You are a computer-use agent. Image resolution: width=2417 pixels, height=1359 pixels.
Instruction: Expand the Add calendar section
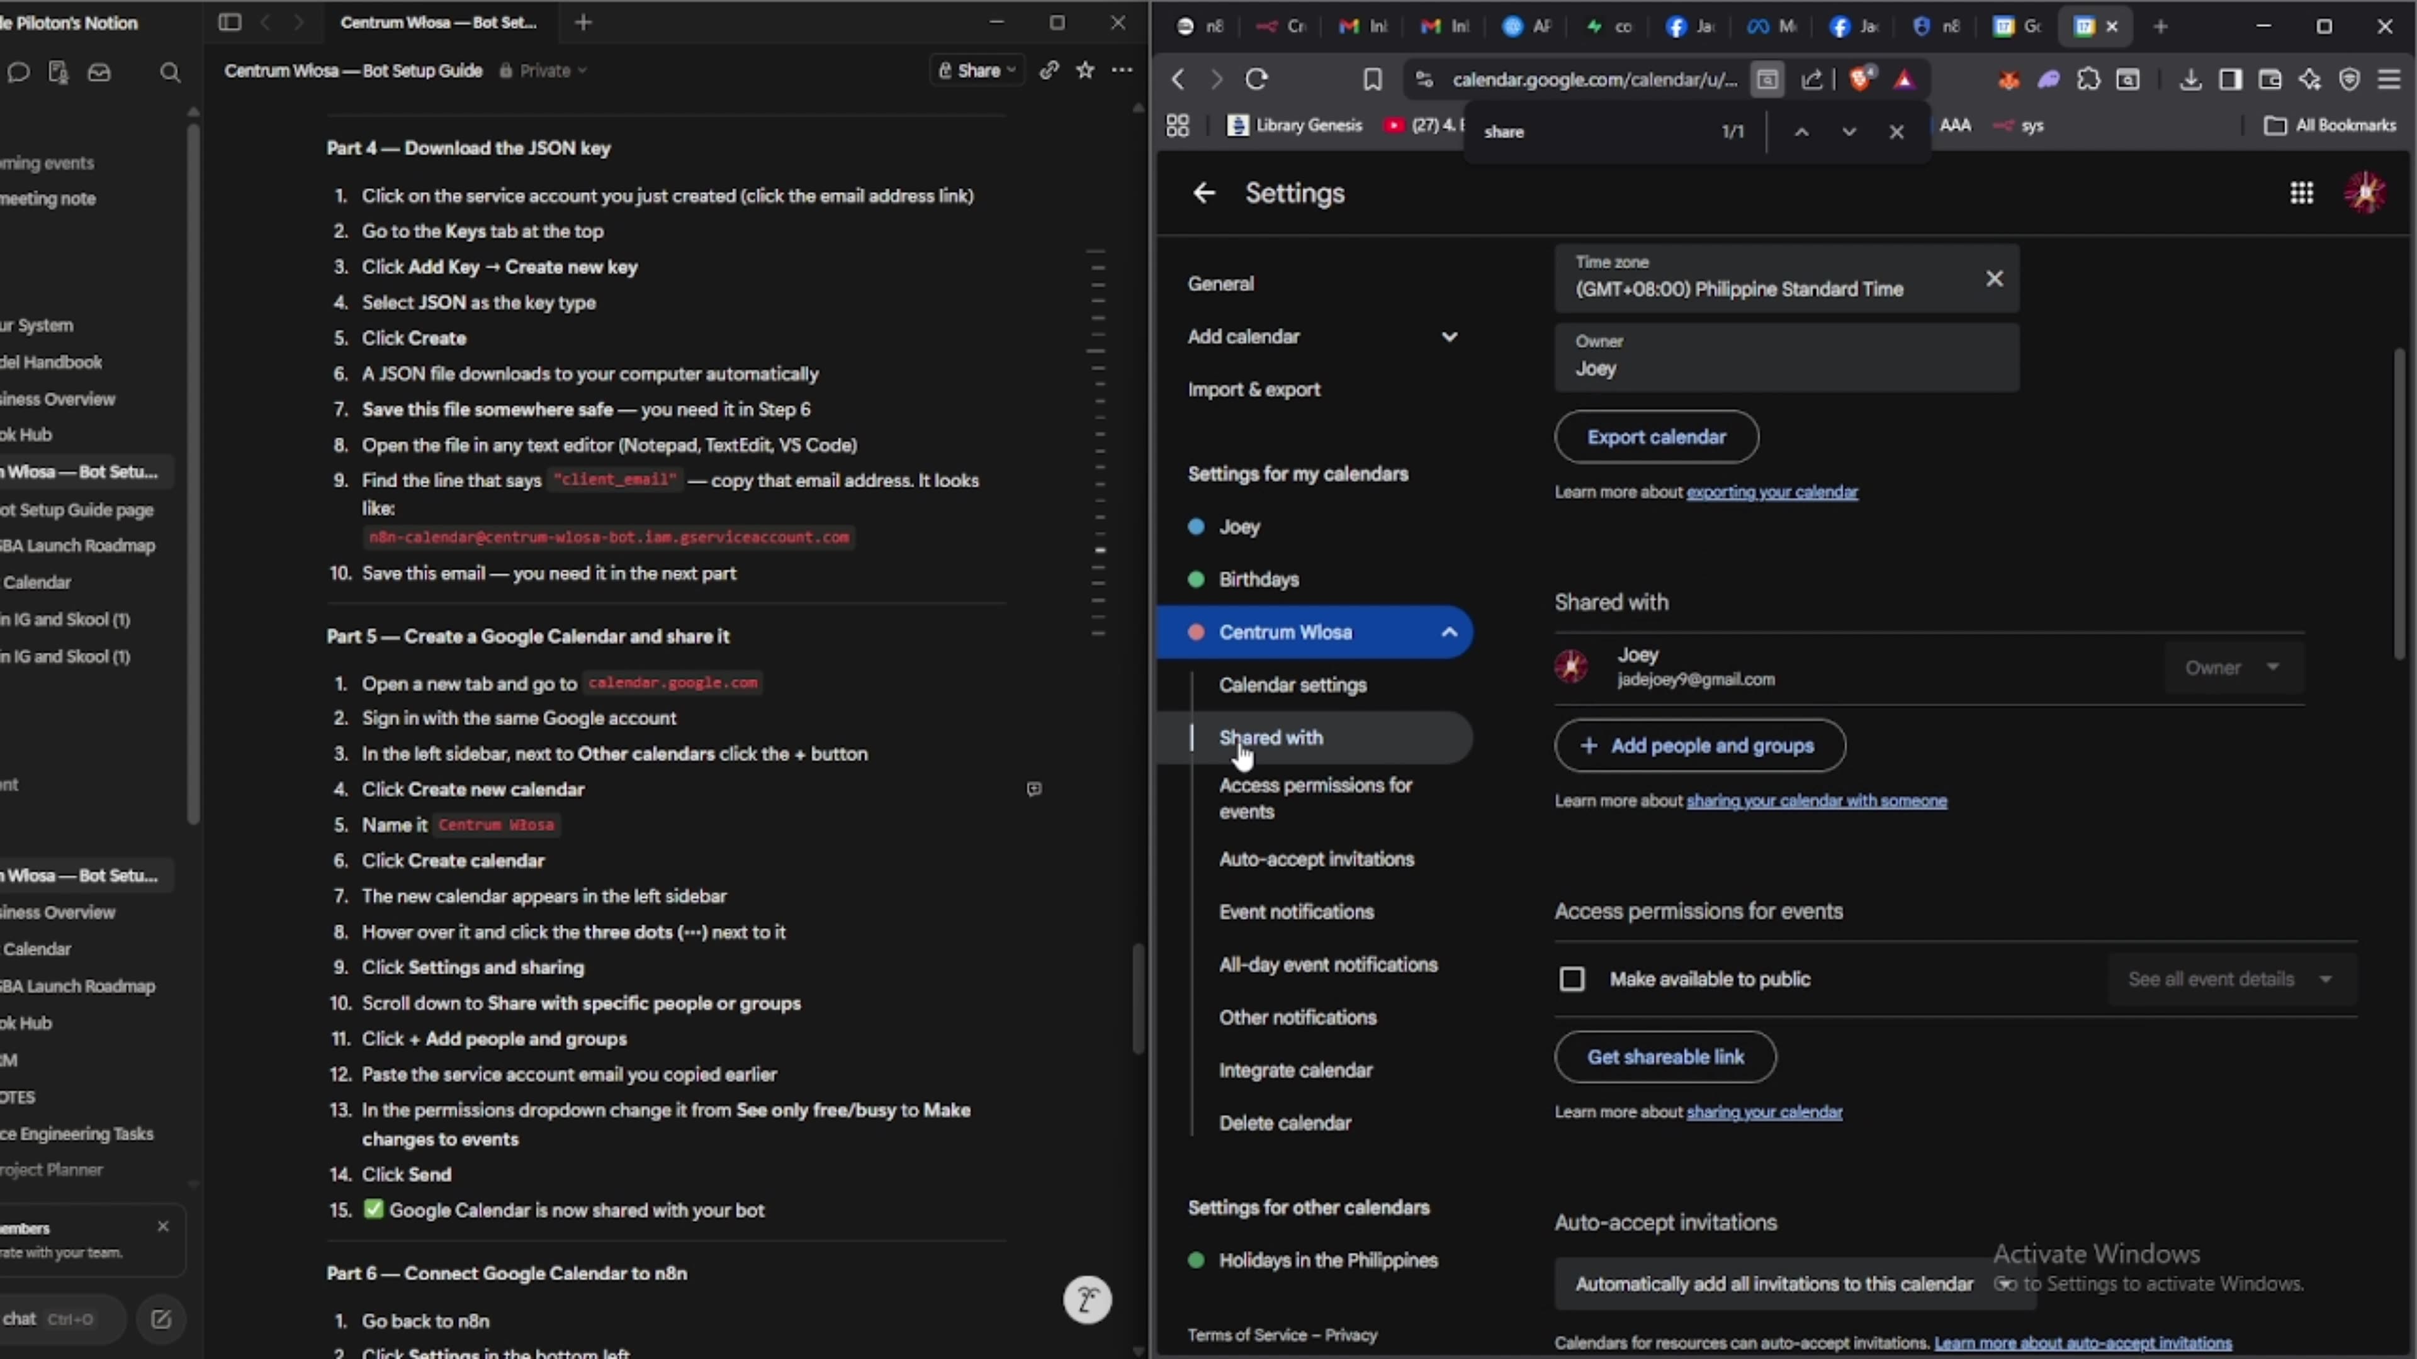(x=1450, y=337)
